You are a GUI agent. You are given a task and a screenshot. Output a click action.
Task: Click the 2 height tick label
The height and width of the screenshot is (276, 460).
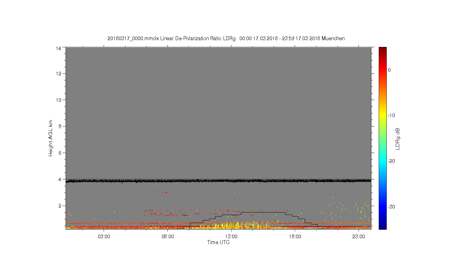(60, 206)
